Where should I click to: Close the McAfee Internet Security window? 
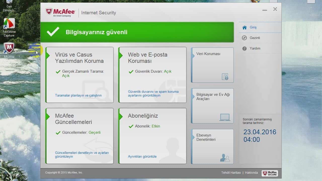(275, 9)
